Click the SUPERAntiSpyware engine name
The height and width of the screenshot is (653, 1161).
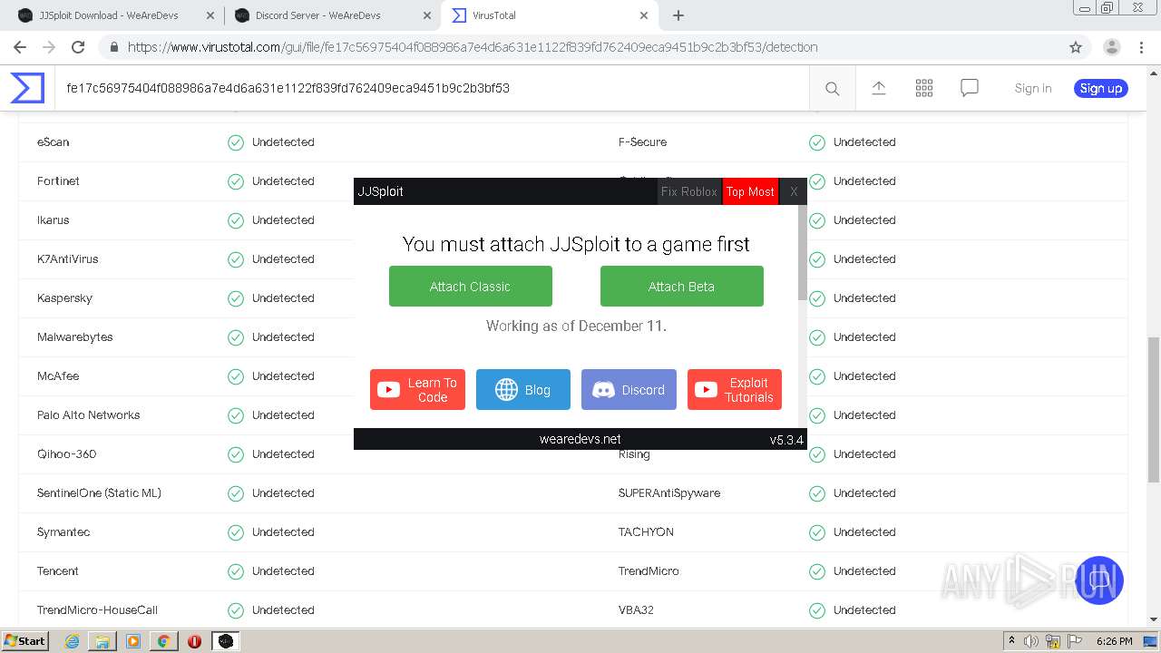point(669,493)
